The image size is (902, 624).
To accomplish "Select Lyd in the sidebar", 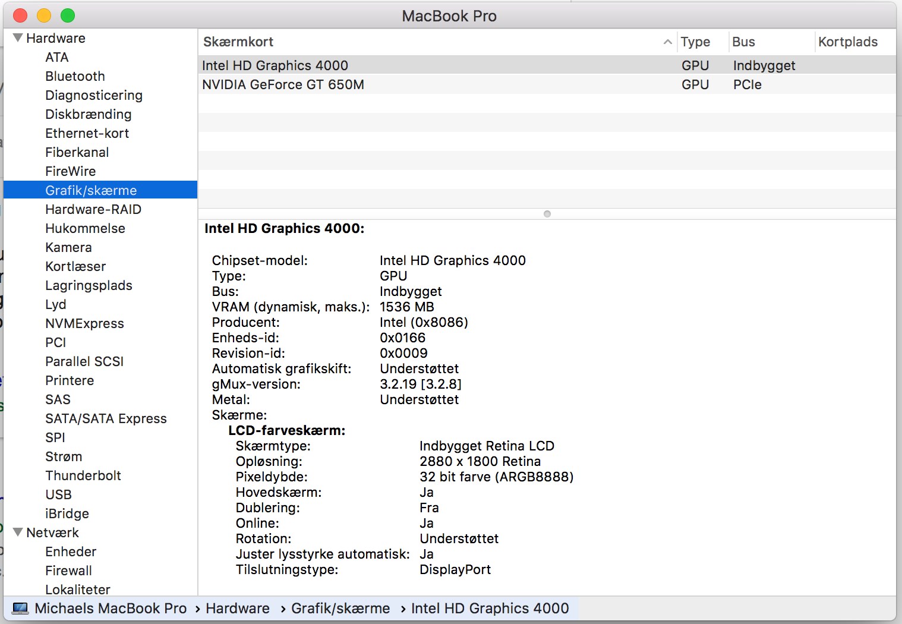I will pyautogui.click(x=56, y=304).
